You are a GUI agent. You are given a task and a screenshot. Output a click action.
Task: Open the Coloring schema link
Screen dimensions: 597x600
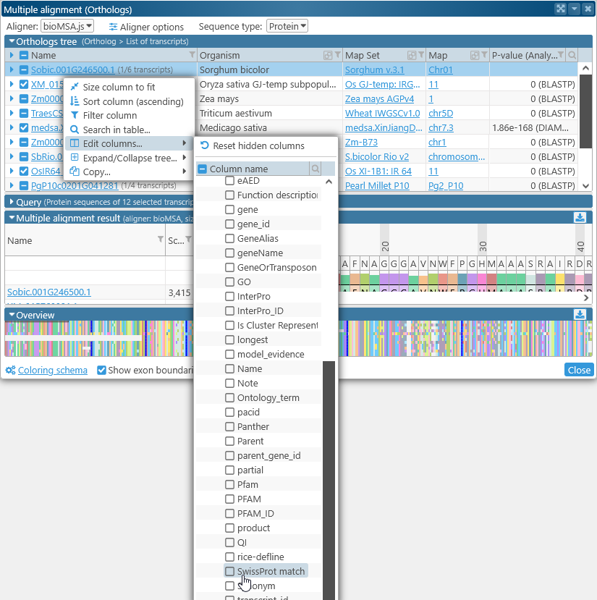[x=52, y=370]
